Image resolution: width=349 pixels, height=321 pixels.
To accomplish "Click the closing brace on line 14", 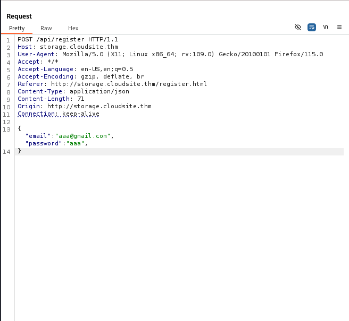I will [x=20, y=151].
